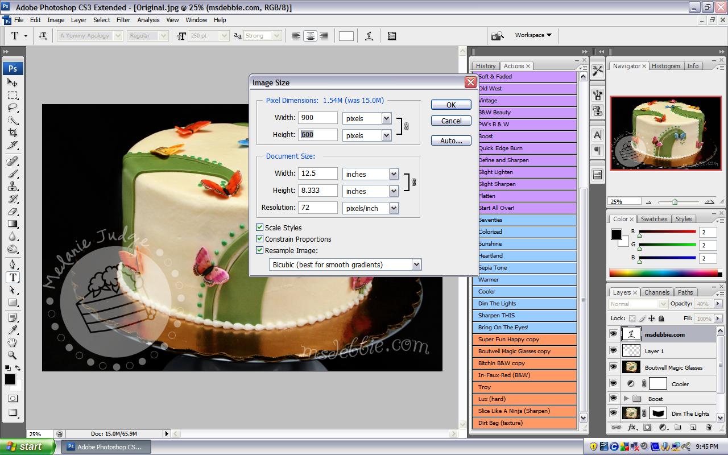Click the pixel Width input field
Image resolution: width=728 pixels, height=455 pixels.
pyautogui.click(x=317, y=118)
